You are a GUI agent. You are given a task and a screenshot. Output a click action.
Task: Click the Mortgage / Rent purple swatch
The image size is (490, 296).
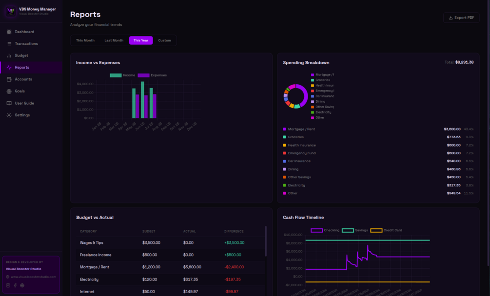pyautogui.click(x=284, y=129)
